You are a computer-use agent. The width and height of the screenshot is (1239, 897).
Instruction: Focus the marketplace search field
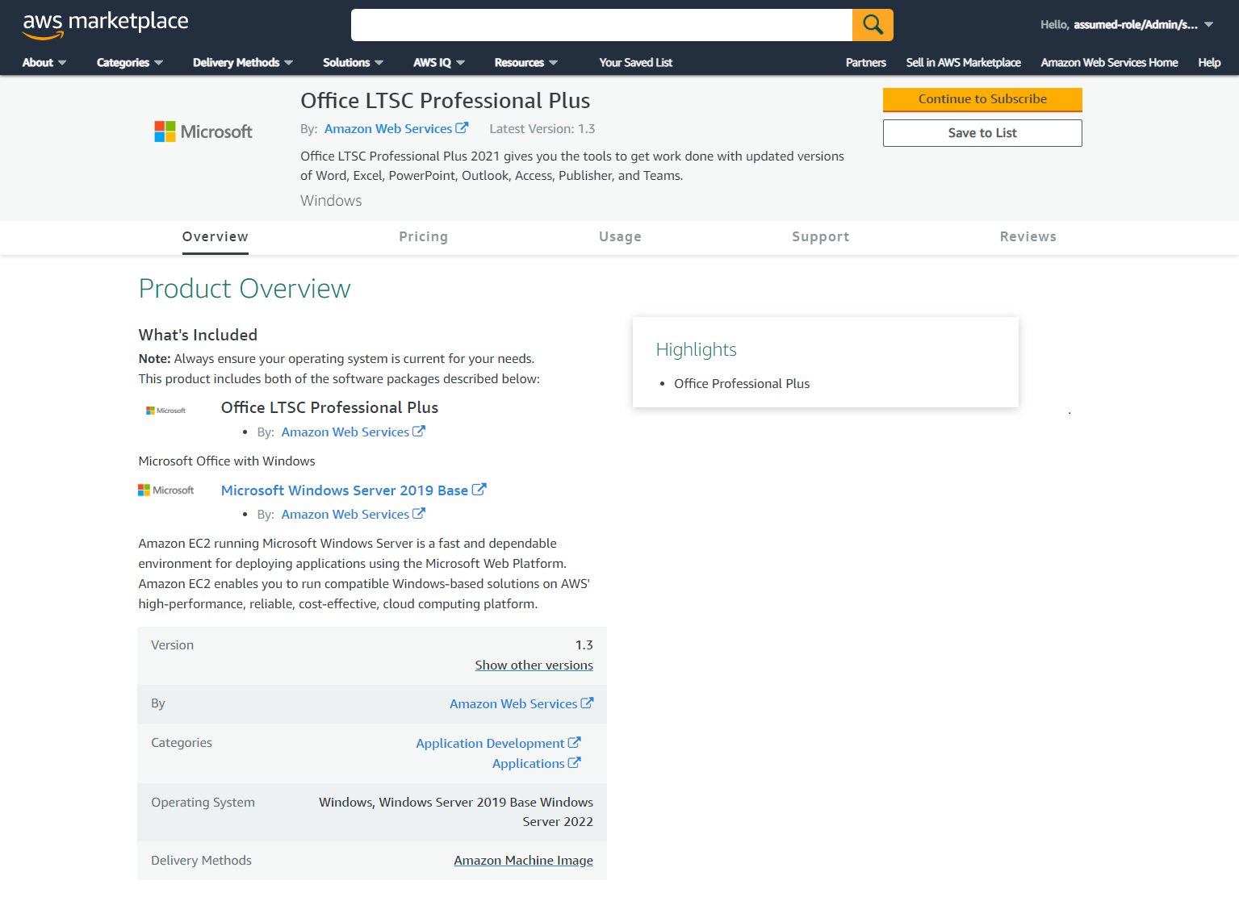tap(601, 25)
